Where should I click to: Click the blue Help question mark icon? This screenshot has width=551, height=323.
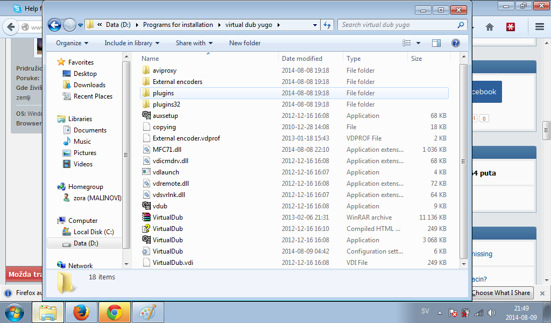(x=455, y=43)
